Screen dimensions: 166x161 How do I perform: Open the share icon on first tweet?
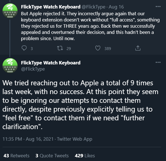tap(138, 48)
